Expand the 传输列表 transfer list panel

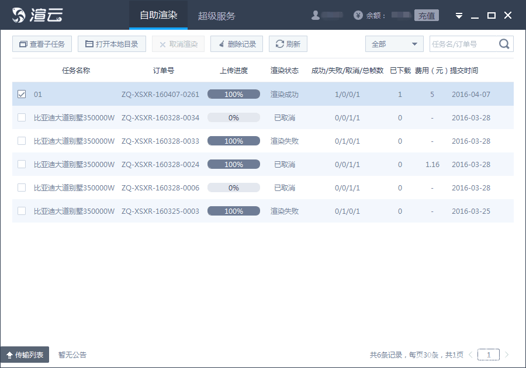pyautogui.click(x=25, y=355)
